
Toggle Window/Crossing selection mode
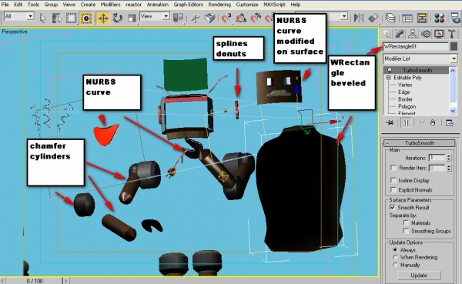point(86,18)
